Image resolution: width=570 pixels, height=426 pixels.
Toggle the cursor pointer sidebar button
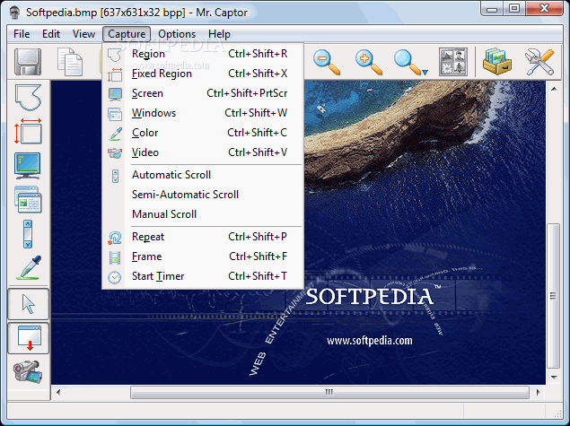(28, 304)
